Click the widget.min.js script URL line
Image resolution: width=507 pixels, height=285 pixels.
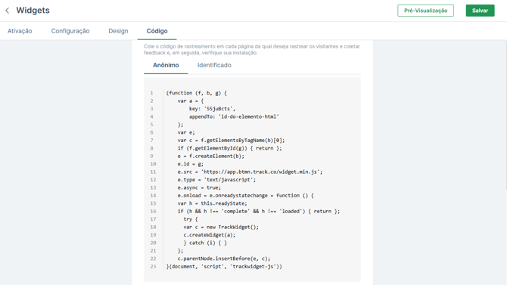pyautogui.click(x=250, y=172)
